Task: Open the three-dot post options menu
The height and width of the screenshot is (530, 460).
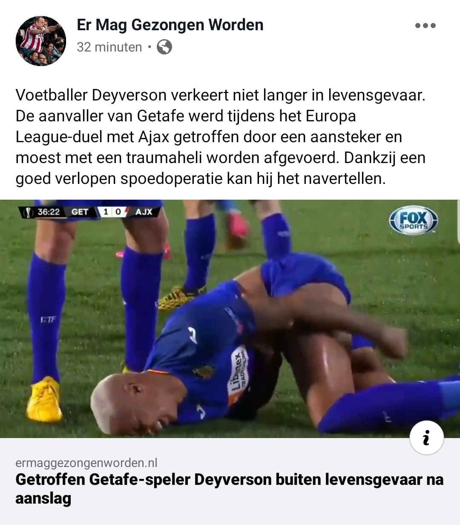Action: click(425, 26)
